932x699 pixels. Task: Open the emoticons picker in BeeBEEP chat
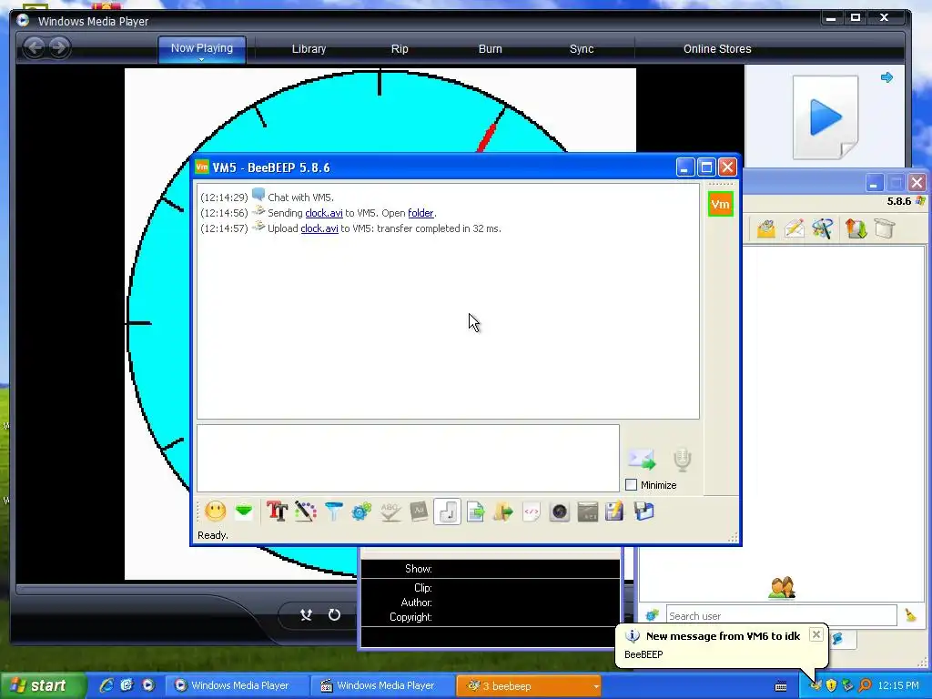click(x=215, y=512)
